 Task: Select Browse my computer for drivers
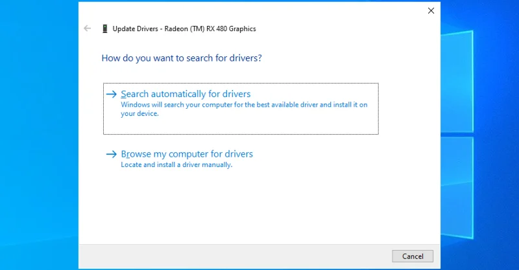187,154
